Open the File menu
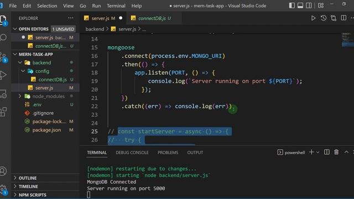Image resolution: width=354 pixels, height=199 pixels. click(13, 6)
